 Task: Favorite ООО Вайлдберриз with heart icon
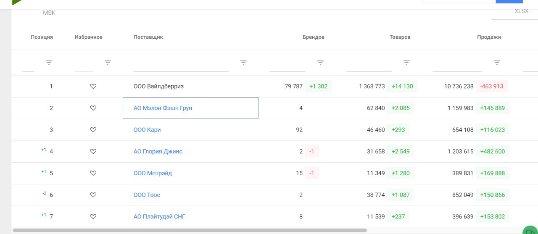point(93,87)
